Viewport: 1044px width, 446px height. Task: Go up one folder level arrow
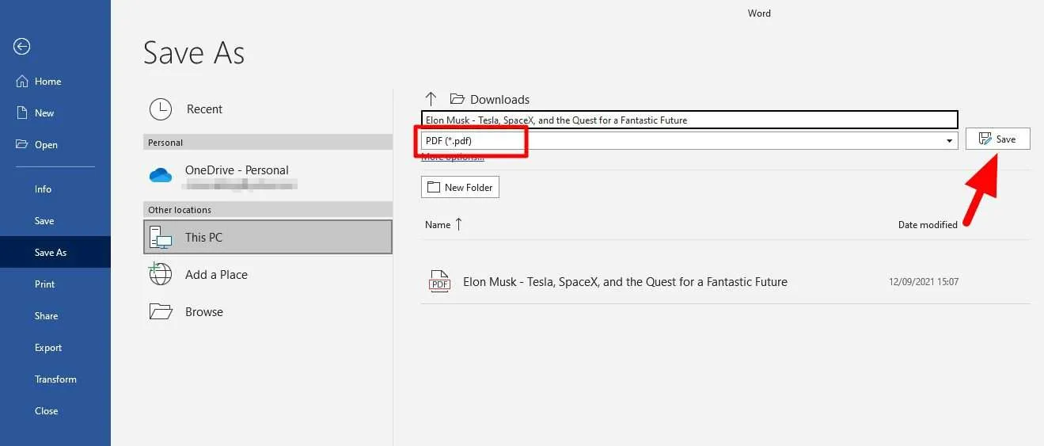tap(431, 99)
